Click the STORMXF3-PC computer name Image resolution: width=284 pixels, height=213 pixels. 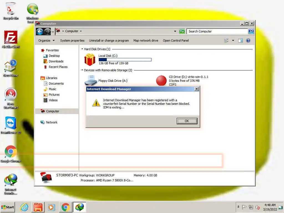(67, 175)
